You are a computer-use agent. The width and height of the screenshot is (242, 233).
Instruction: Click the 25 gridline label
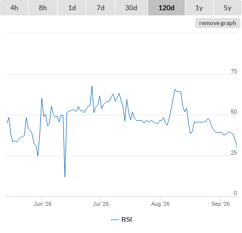(x=234, y=153)
